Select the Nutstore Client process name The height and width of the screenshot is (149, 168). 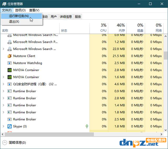coord(24,56)
